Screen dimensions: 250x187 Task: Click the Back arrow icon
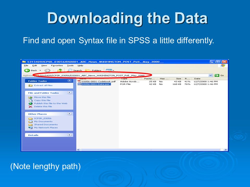pos(27,70)
